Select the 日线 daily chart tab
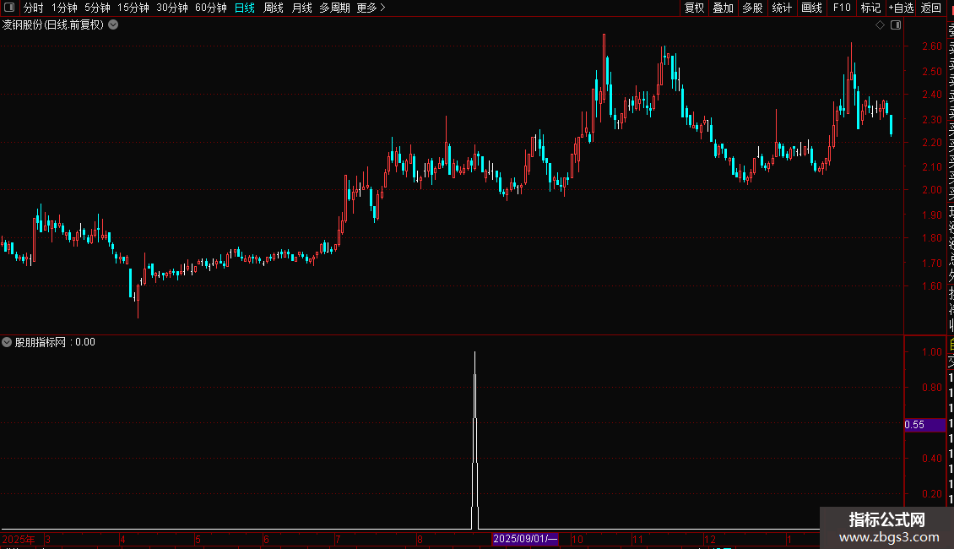Image resolution: width=954 pixels, height=549 pixels. (x=245, y=8)
